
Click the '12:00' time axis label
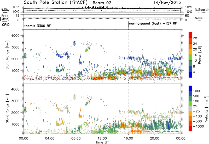coord(102,139)
